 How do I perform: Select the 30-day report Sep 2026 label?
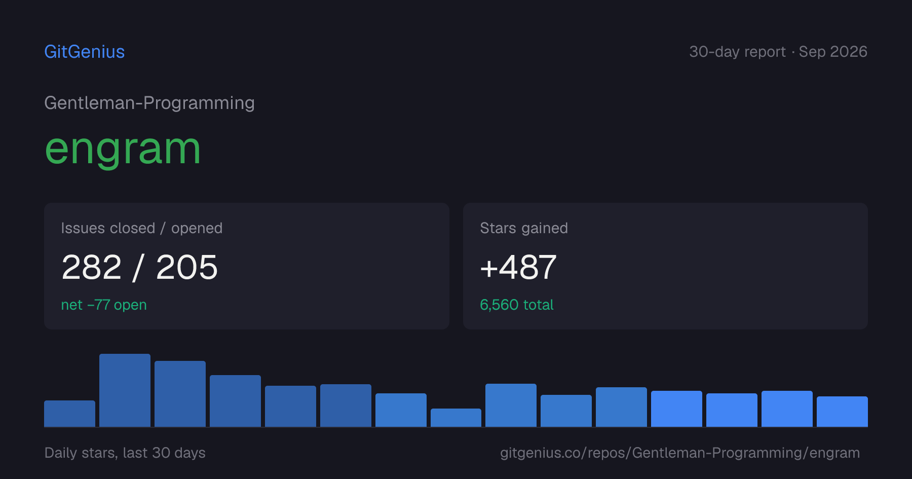point(778,52)
